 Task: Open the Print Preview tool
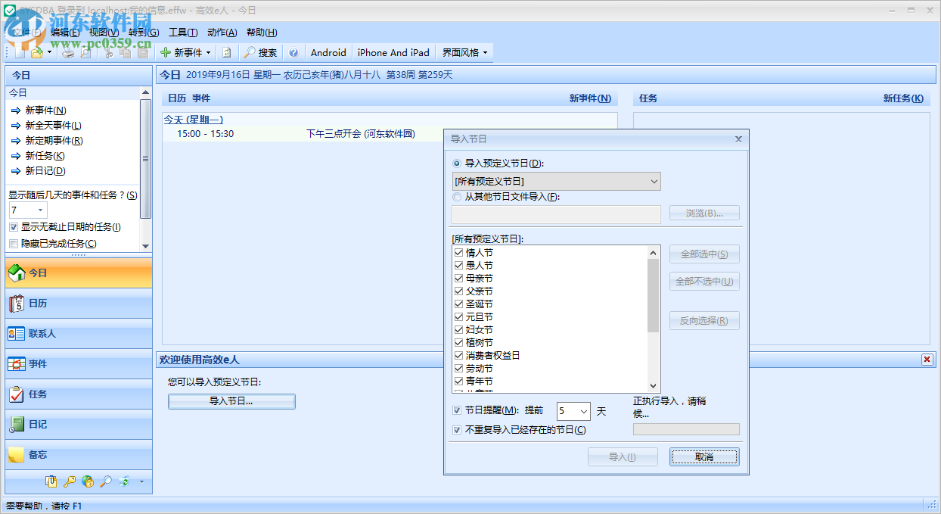(85, 52)
